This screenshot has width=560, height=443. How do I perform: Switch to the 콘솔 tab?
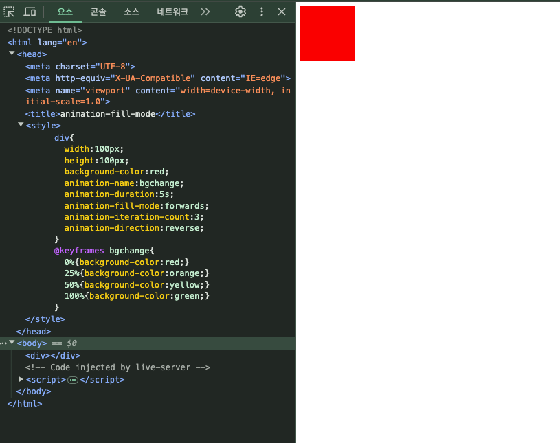[98, 12]
